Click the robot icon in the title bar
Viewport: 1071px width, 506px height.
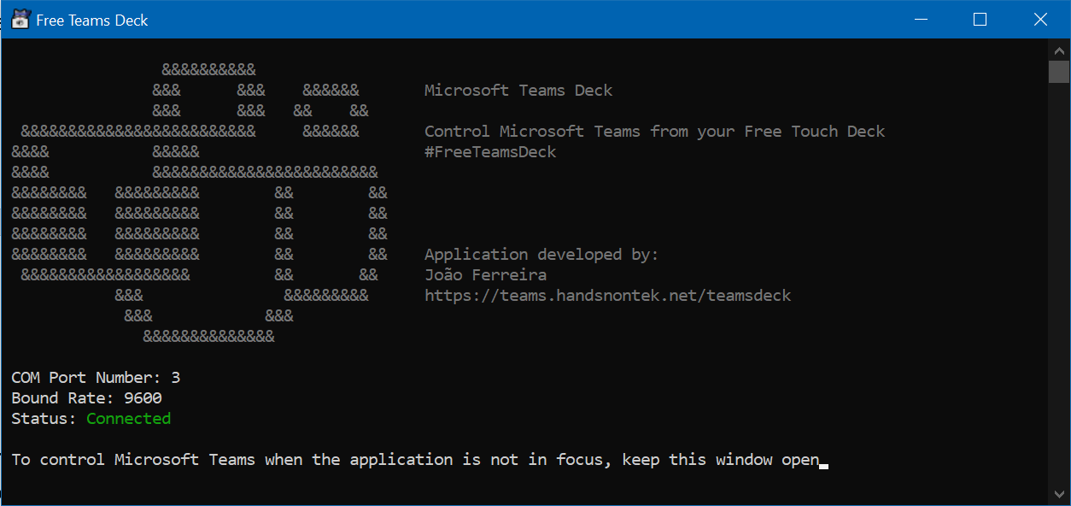[x=19, y=19]
